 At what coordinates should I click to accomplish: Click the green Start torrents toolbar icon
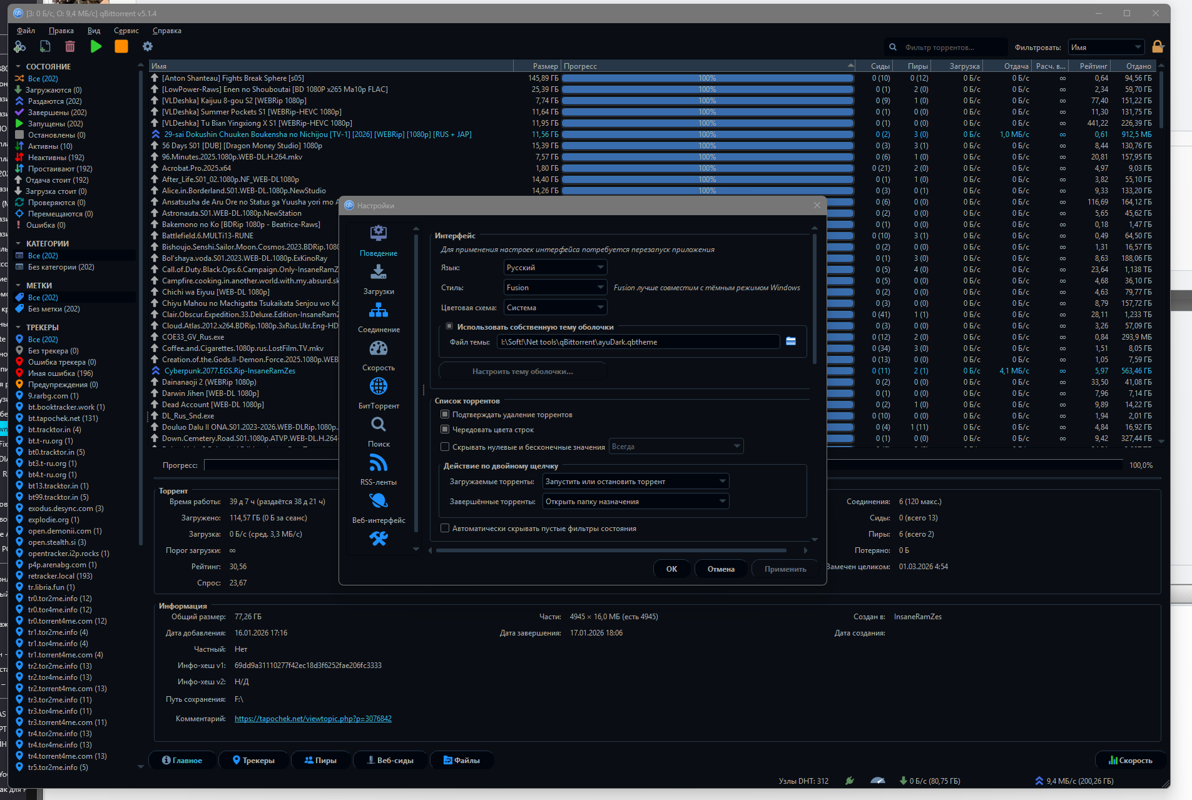point(96,46)
